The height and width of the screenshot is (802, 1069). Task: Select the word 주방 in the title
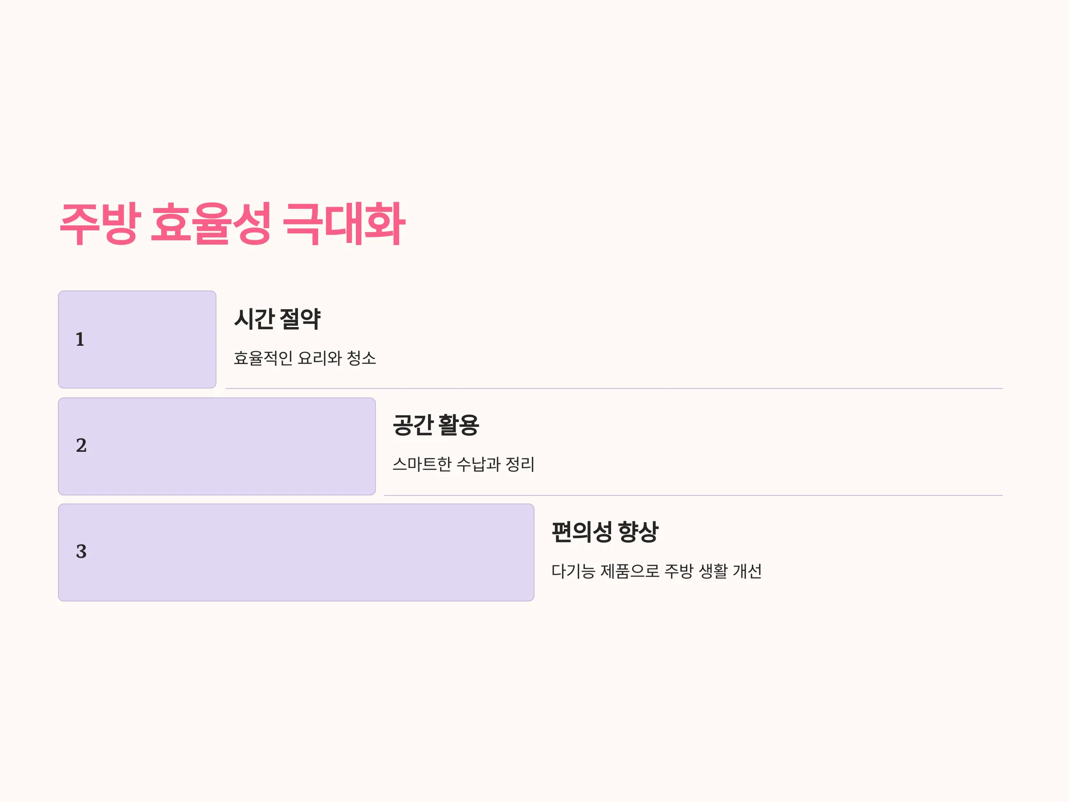[x=100, y=224]
